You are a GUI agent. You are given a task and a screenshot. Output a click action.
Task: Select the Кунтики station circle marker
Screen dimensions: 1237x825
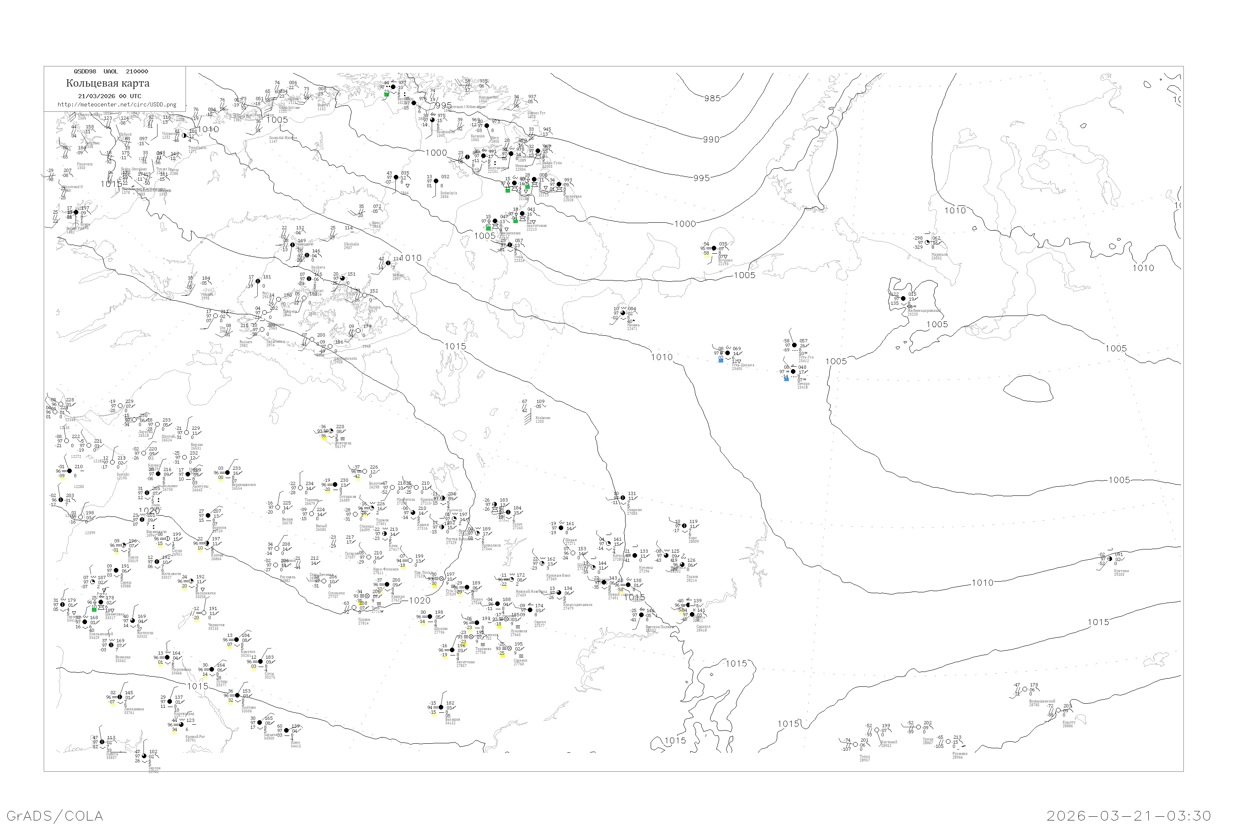tap(1110, 559)
